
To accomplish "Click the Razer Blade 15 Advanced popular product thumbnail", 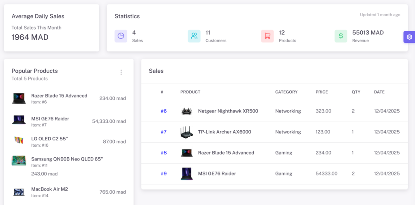I will [19, 98].
